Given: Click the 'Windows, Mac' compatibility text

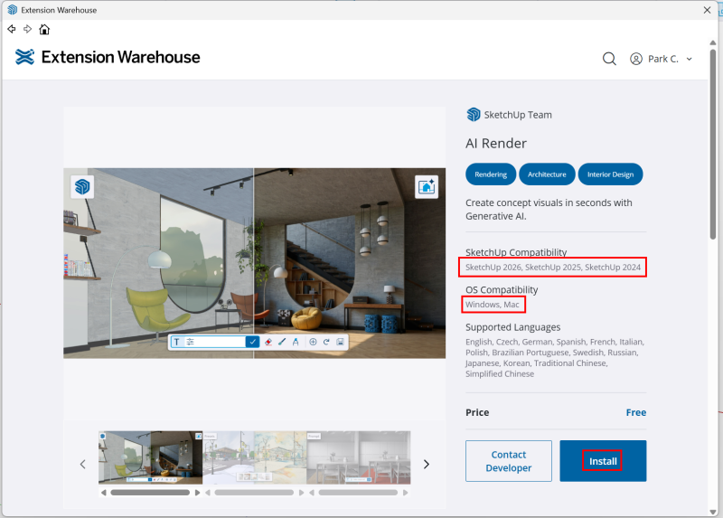Looking at the screenshot, I should [x=493, y=305].
